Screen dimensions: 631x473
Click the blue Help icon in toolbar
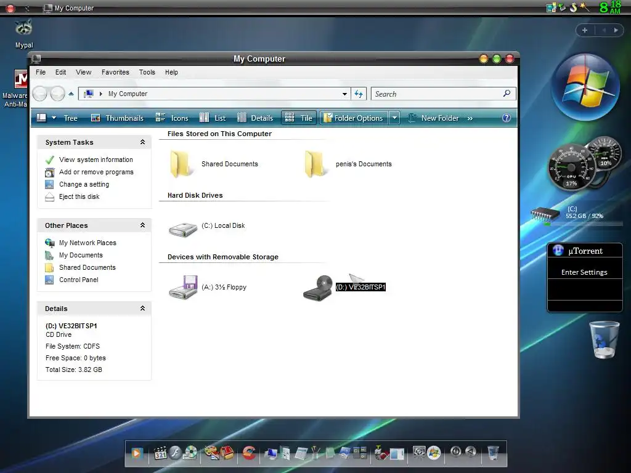tap(507, 118)
